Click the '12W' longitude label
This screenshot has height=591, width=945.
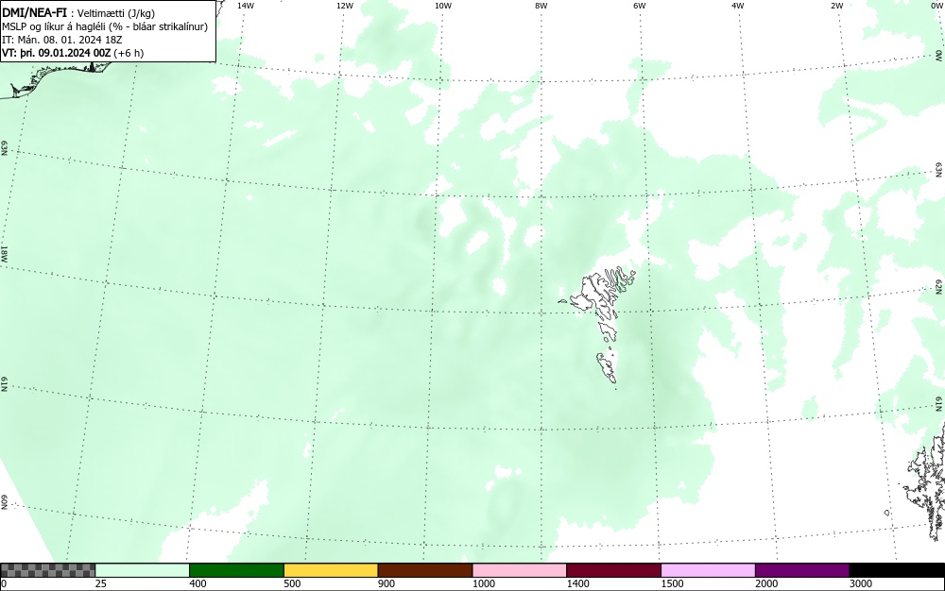point(344,6)
